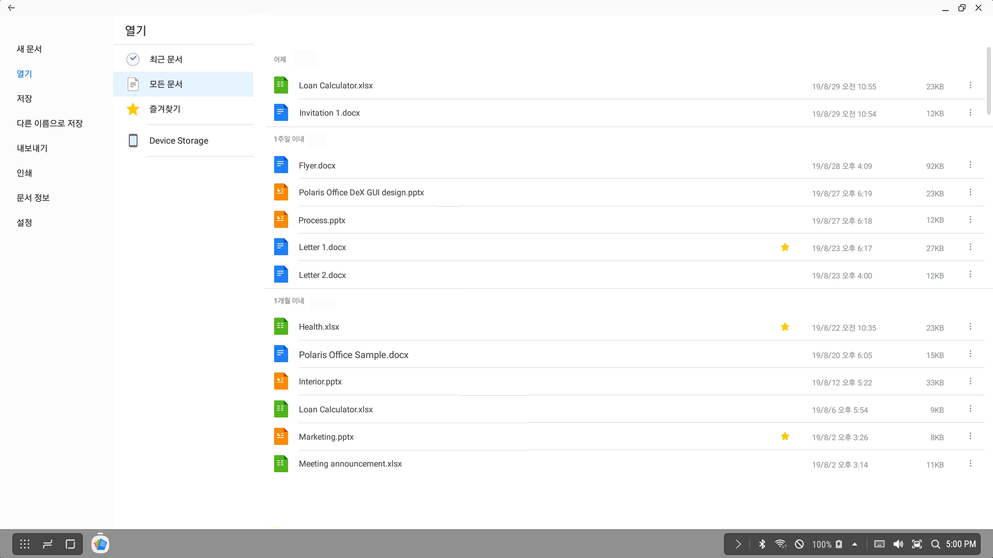Click the volume speaker tray icon
The image size is (993, 558).
[898, 544]
